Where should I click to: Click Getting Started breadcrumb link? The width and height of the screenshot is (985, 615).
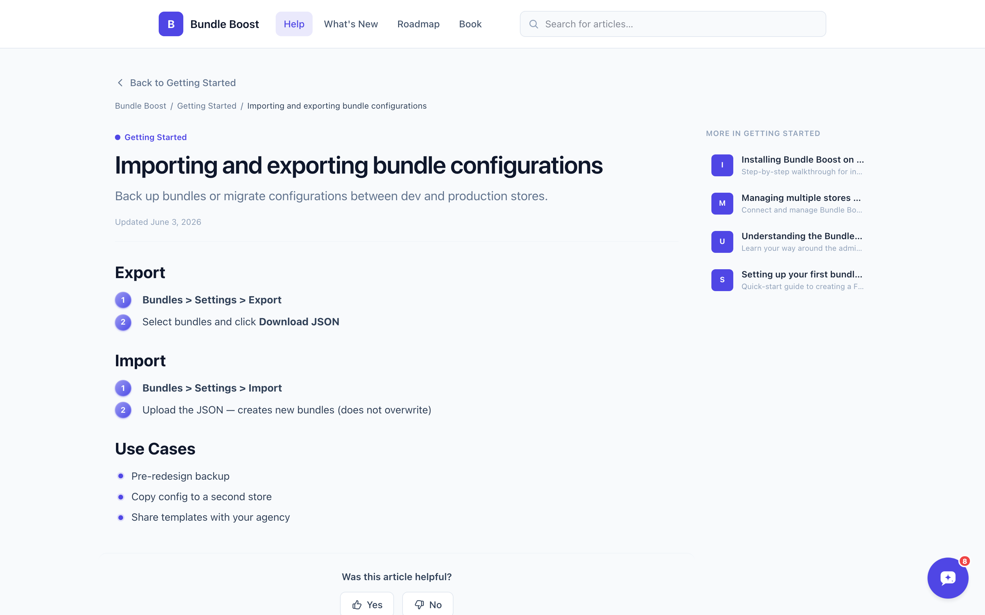(x=206, y=106)
